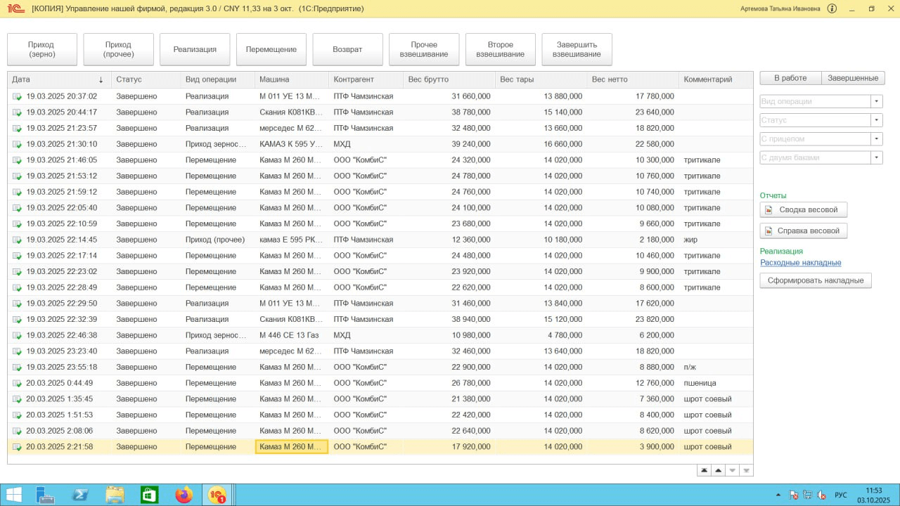Viewport: 900px width, 506px height.
Task: Click inside the "С двумя баками" field
Action: coord(814,158)
